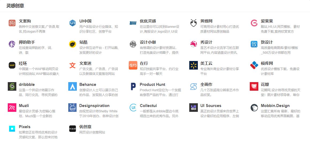Click the 花瓣 red icon
Viewport: 310px width, 145px height.
click(x=254, y=86)
